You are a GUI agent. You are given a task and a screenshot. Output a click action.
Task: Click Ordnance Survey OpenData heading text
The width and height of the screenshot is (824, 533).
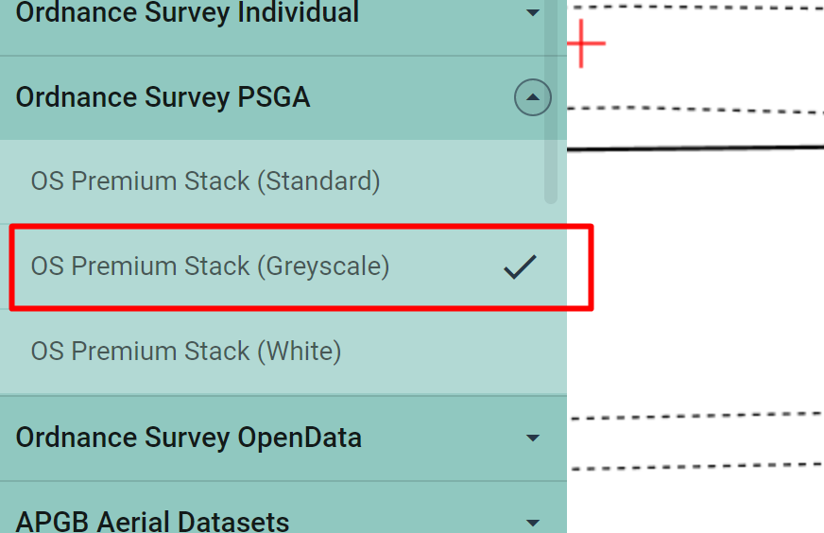[188, 438]
